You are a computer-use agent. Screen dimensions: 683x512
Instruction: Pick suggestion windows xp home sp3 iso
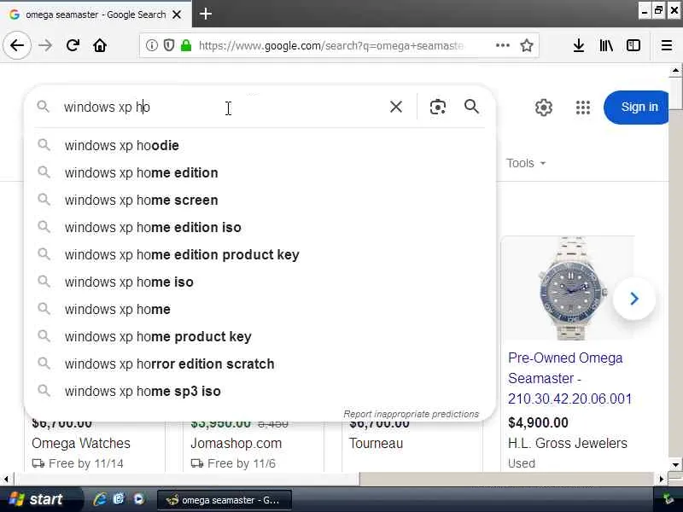tap(260, 391)
